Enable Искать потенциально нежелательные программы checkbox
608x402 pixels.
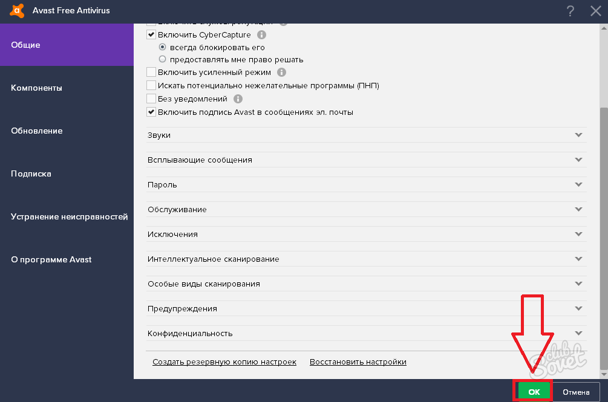tap(151, 85)
